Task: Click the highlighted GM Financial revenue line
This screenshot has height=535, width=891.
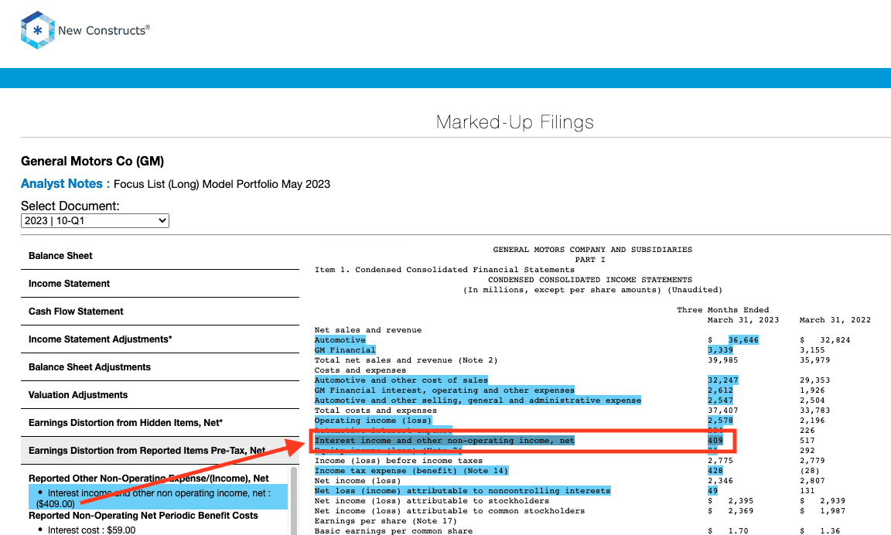Action: click(345, 350)
